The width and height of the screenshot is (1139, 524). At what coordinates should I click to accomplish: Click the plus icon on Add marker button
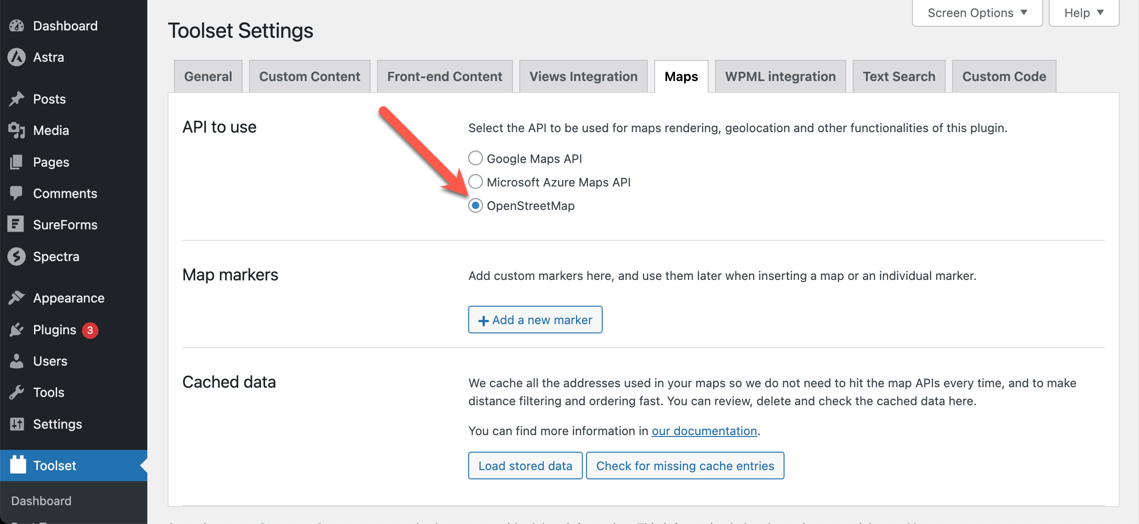(x=483, y=320)
